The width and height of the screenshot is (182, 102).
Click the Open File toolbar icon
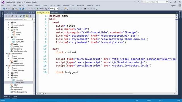pos(17,9)
